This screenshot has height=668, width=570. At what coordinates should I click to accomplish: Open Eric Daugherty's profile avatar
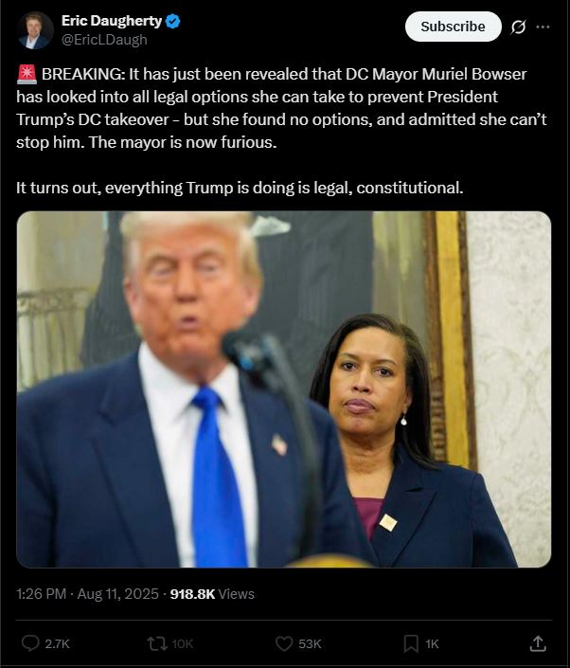click(35, 30)
